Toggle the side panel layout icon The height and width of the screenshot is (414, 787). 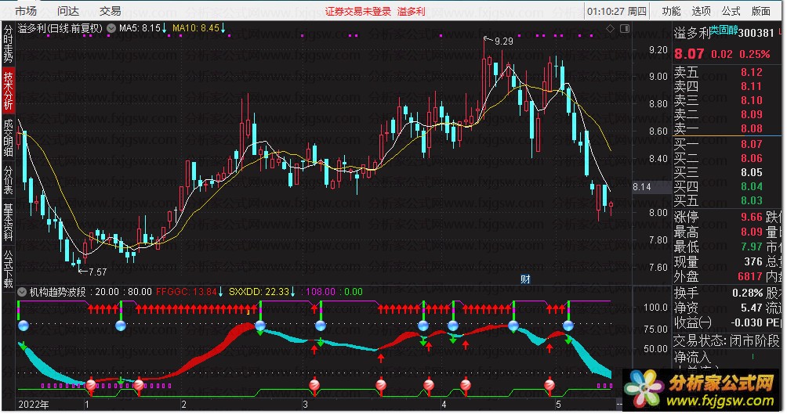tap(625, 29)
